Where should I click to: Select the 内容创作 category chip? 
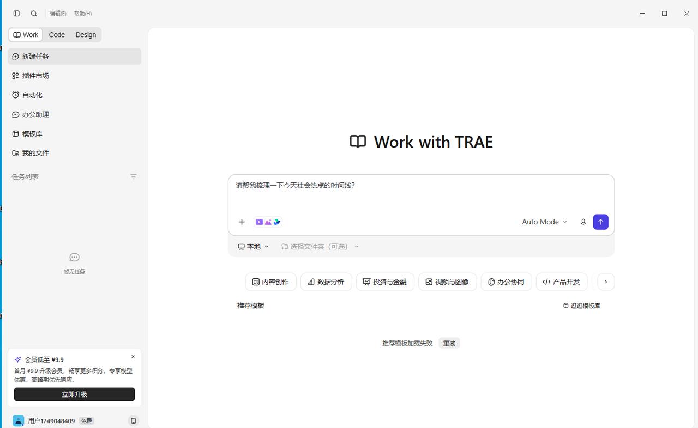(270, 282)
